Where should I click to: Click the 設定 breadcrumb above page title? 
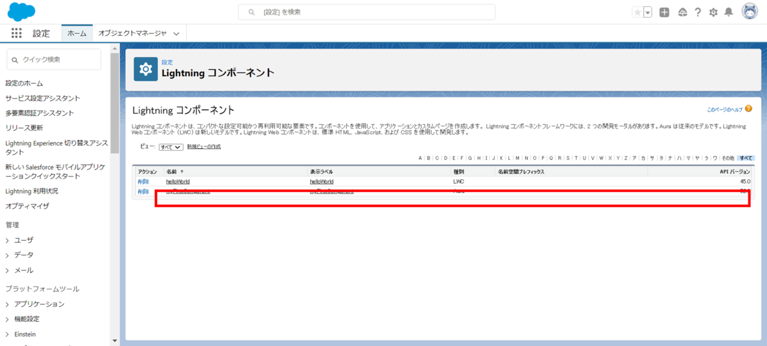[167, 62]
